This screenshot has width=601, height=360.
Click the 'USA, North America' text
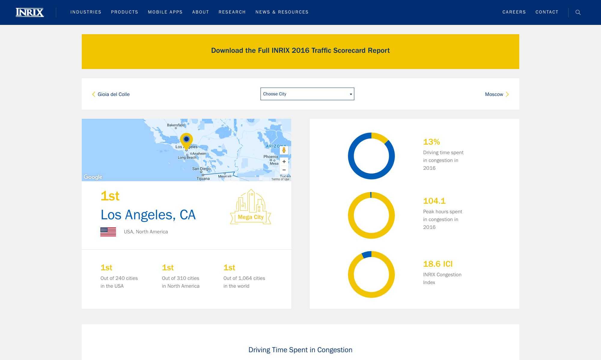pos(146,232)
